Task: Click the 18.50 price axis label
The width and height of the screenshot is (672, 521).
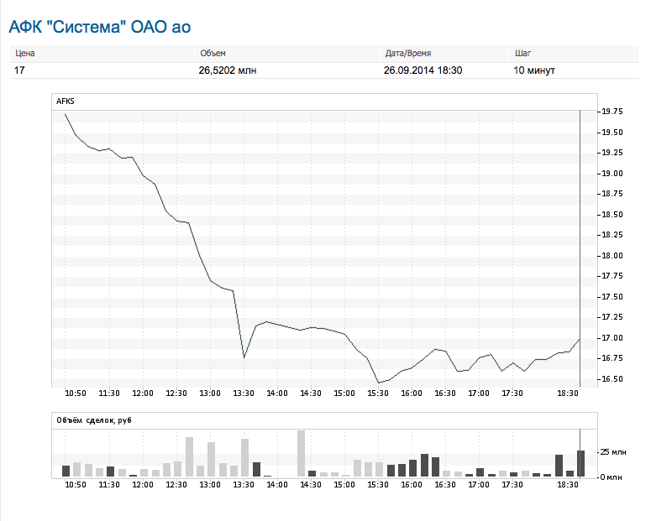Action: coord(612,215)
